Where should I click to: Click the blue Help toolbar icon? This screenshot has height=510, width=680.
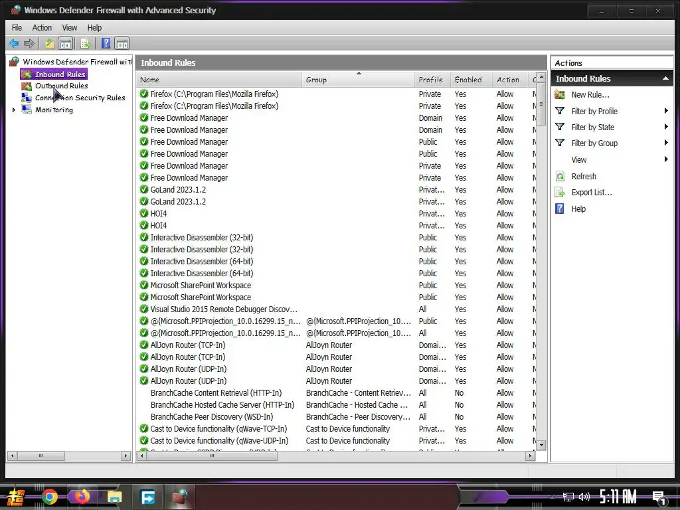[106, 43]
